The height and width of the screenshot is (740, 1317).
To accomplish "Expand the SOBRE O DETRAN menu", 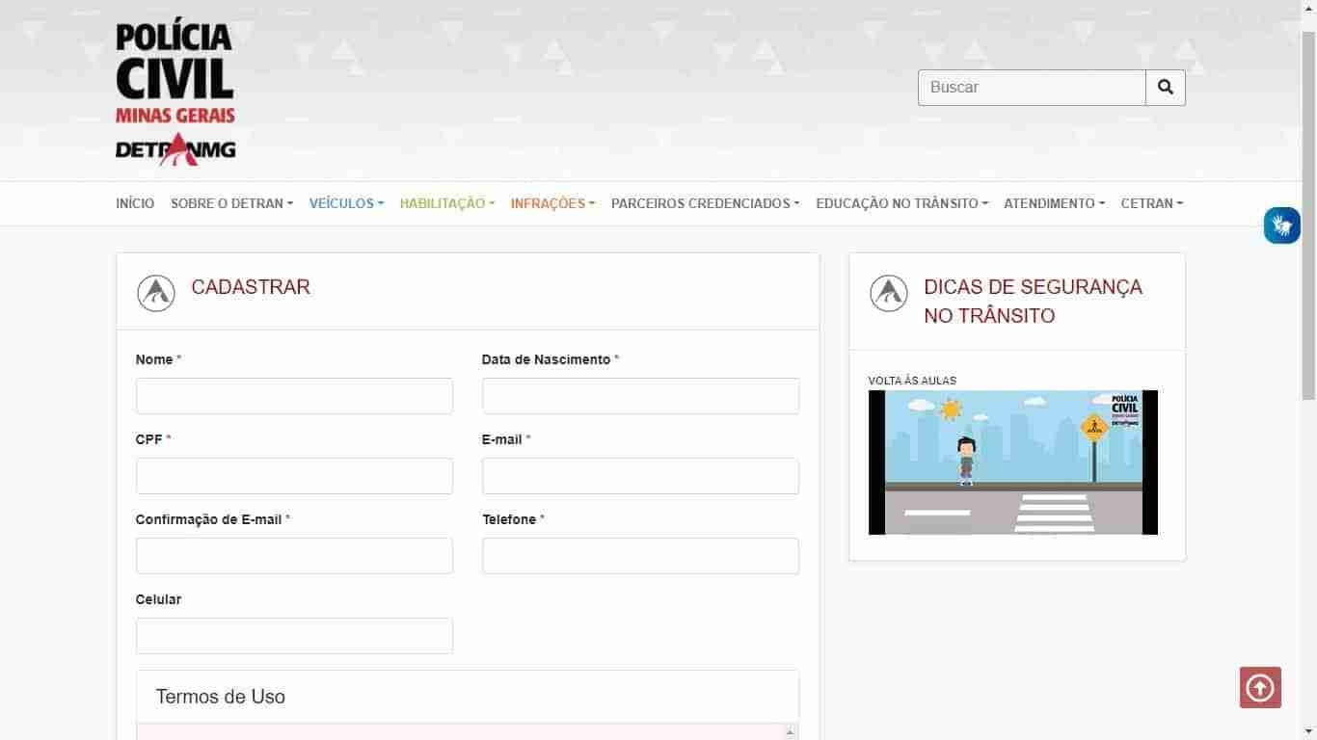I will click(x=231, y=203).
